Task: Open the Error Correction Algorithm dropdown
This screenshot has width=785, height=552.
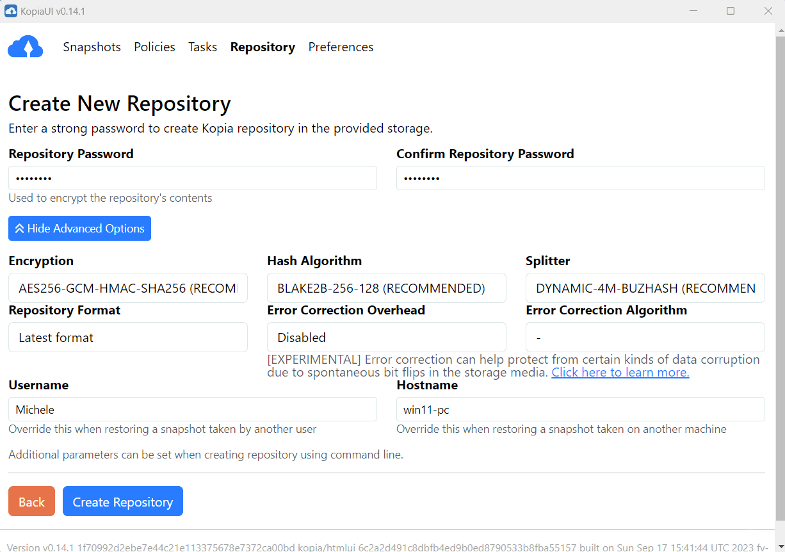Action: [645, 337]
